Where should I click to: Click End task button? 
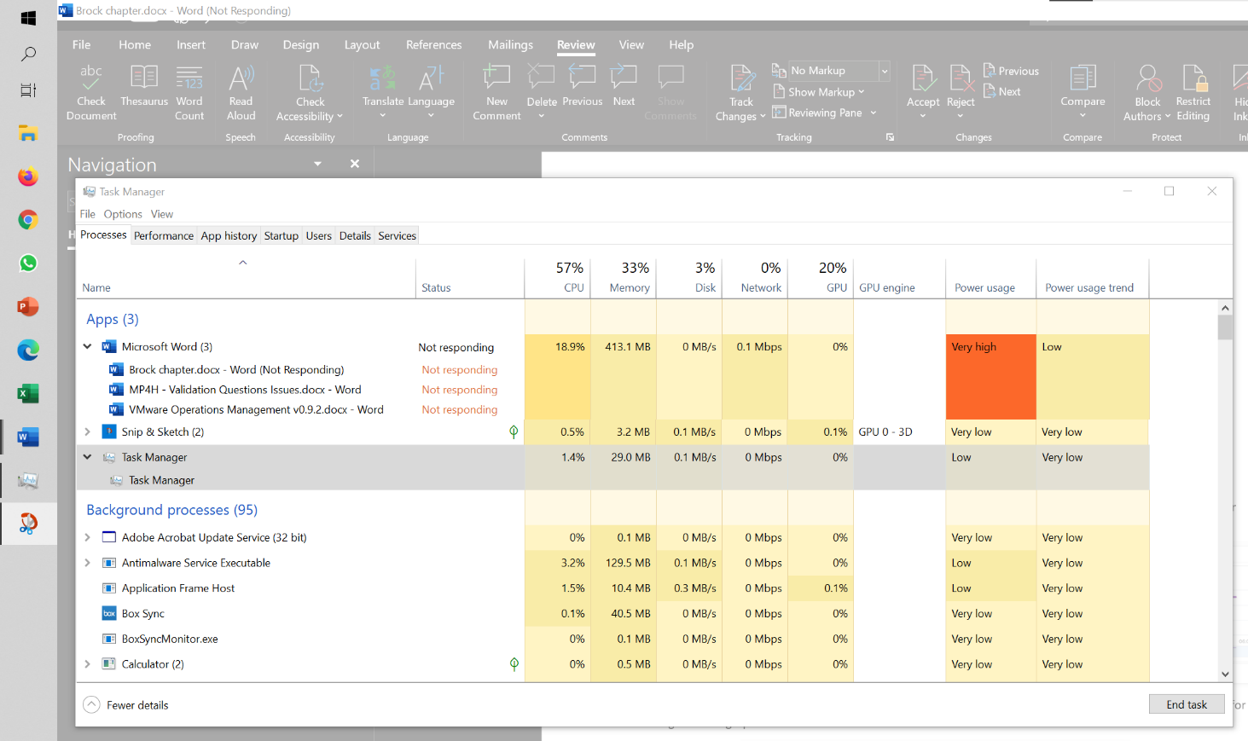[1187, 704]
